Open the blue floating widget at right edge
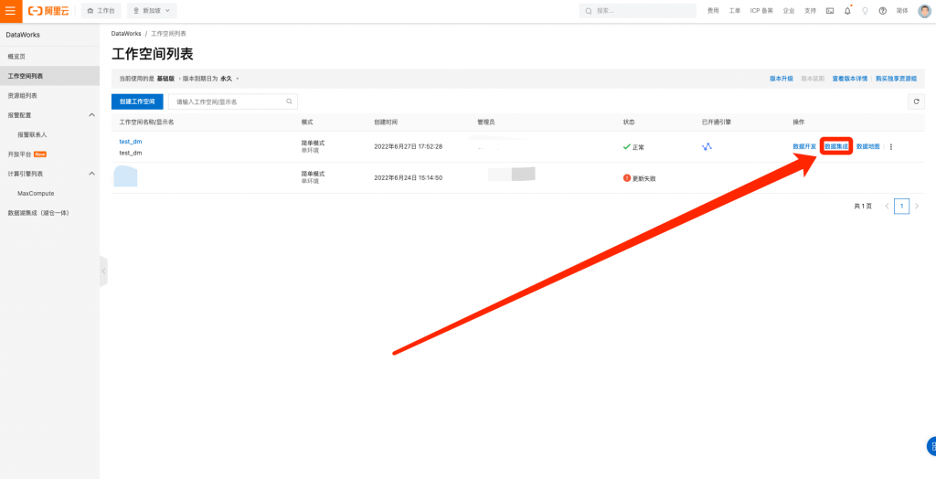936x479 pixels. click(931, 445)
